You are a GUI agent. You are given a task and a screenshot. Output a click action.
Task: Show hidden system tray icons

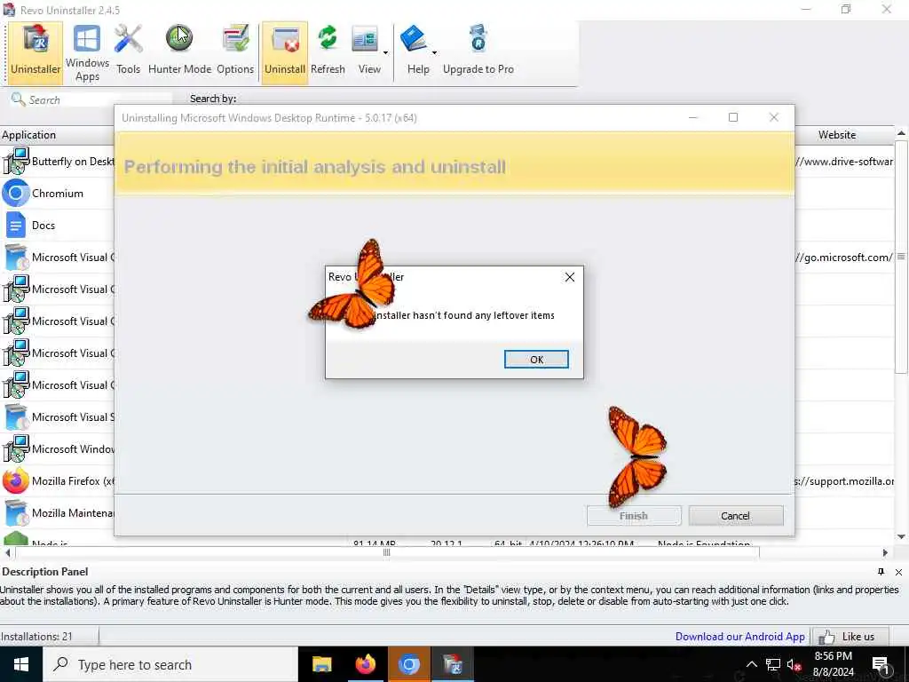pyautogui.click(x=751, y=664)
